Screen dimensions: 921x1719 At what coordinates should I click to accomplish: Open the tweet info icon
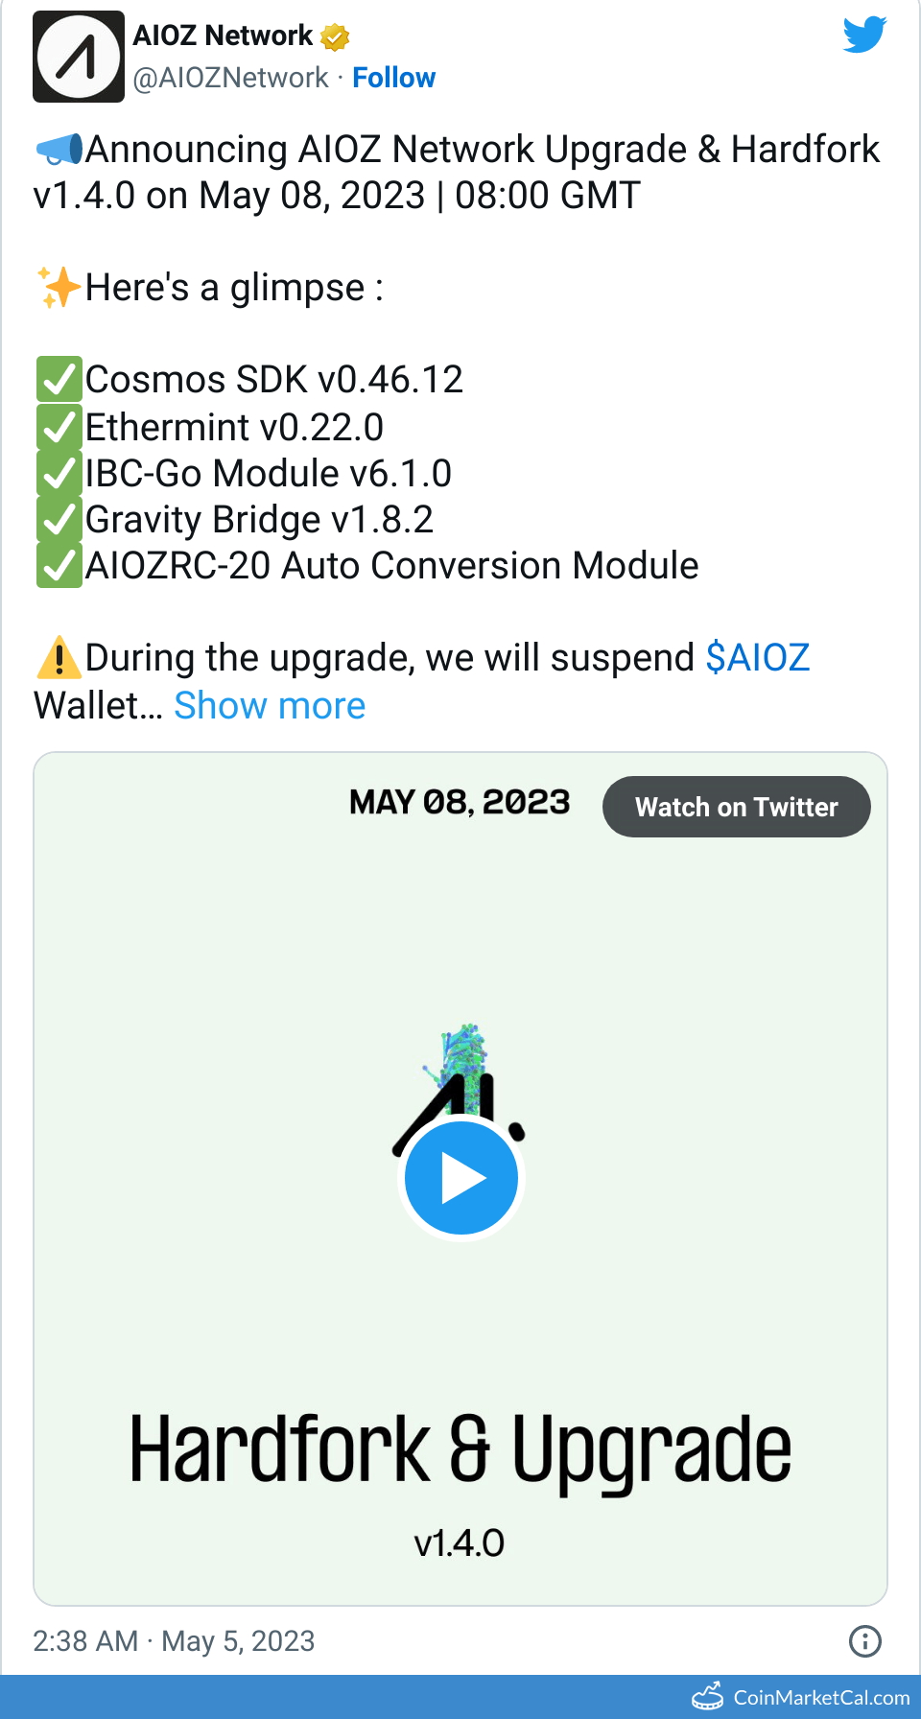tap(864, 1641)
